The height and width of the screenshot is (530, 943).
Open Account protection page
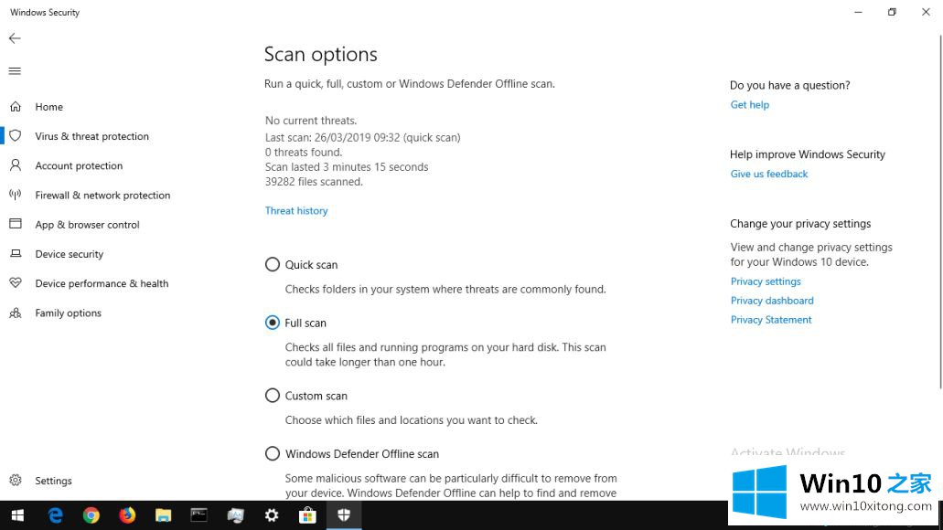79,165
